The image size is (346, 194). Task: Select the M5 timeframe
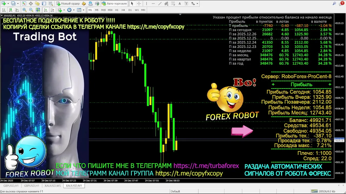[x=97, y=10]
